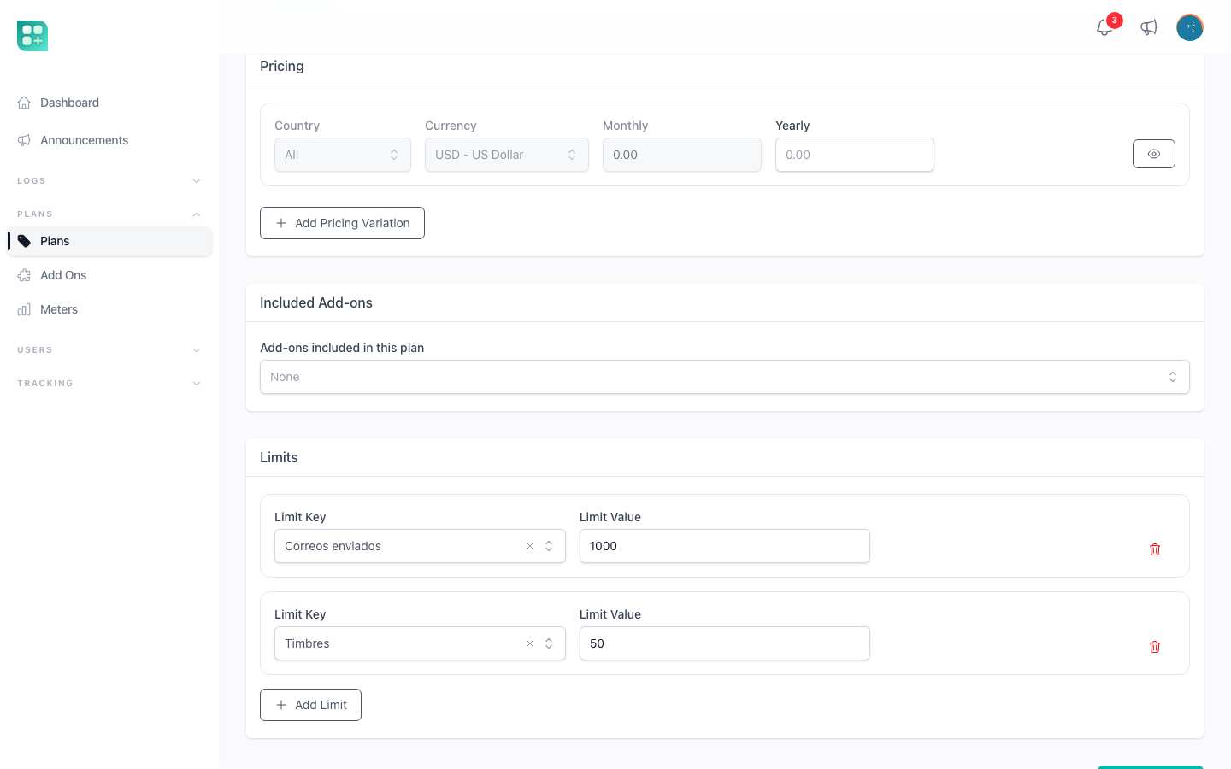Focus the Yearly price field

point(855,155)
